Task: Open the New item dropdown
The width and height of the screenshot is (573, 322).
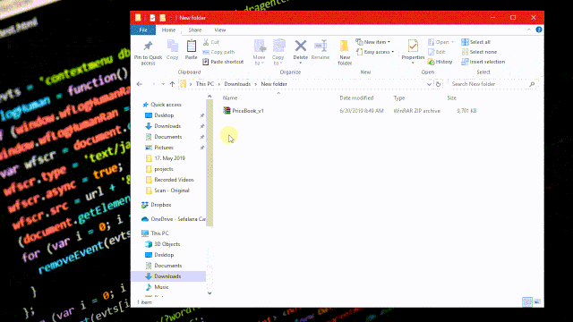Action: 373,42
